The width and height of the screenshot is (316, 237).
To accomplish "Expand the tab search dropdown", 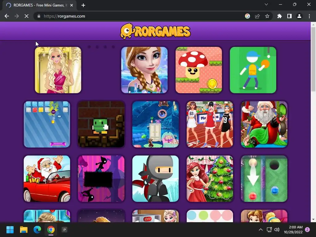I will tap(266, 4).
